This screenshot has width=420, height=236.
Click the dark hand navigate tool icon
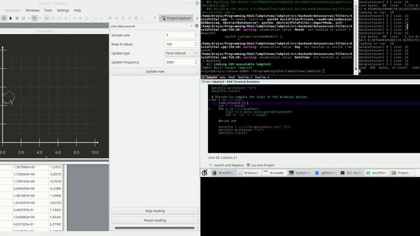click(10, 18)
